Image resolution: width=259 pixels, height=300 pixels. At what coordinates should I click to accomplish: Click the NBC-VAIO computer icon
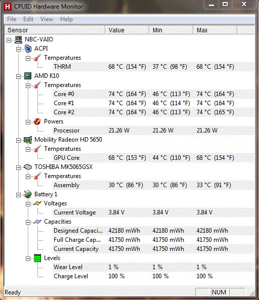19,39
